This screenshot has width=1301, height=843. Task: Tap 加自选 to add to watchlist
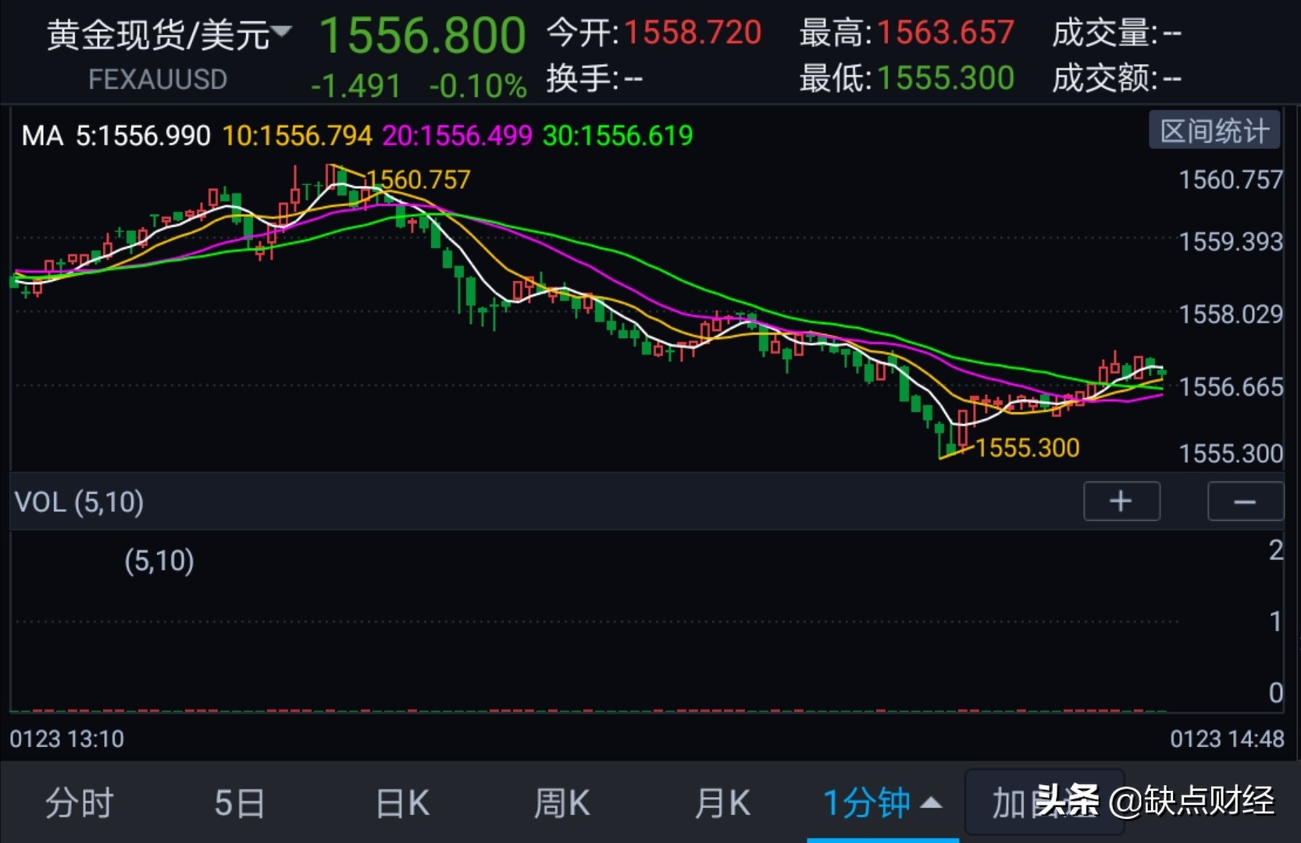coord(1044,802)
